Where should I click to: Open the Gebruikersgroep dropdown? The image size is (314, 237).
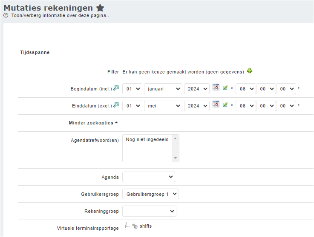click(x=150, y=194)
